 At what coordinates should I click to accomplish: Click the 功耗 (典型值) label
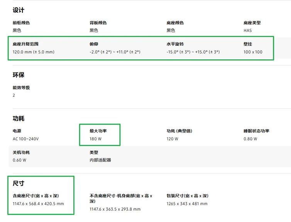pyautogui.click(x=179, y=131)
